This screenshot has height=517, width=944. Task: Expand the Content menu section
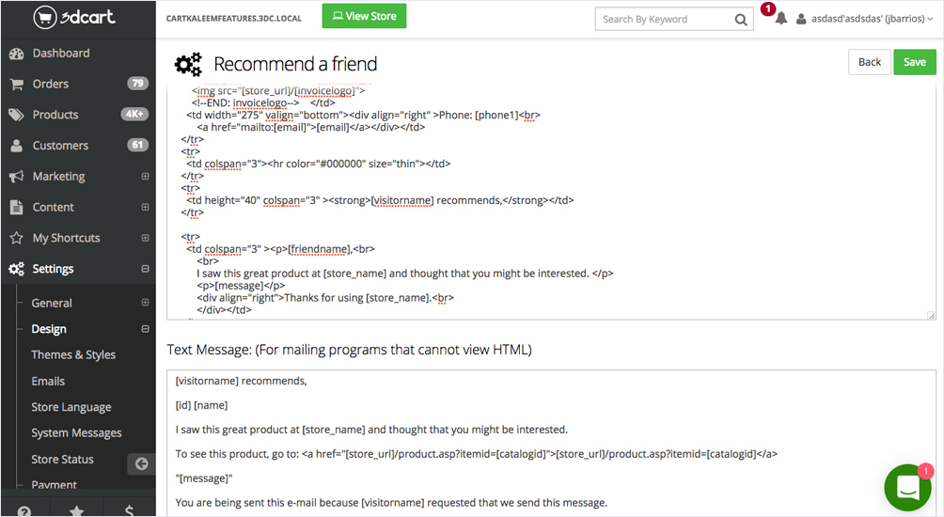(145, 207)
